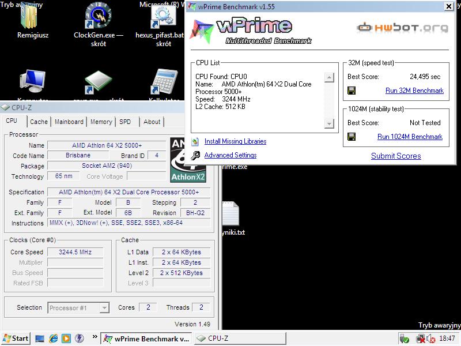Click the CPU-Z window title bar
Image resolution: width=461 pixels, height=346 pixels.
pos(93,108)
